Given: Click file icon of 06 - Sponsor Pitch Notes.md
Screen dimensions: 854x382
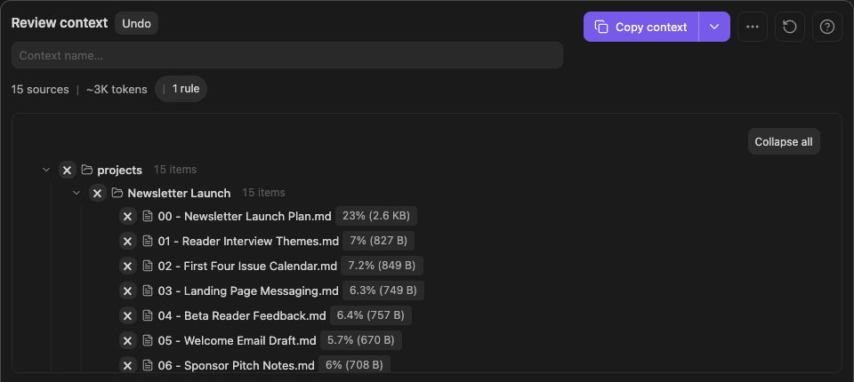Looking at the screenshot, I should pos(147,365).
